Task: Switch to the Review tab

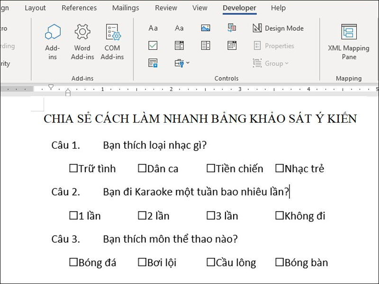Action: [166, 8]
